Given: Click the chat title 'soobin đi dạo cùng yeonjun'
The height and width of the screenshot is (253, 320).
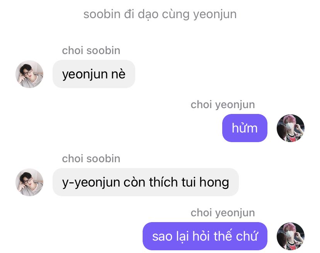Looking at the screenshot, I should tap(160, 15).
